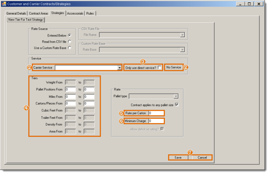The image size is (269, 174).
Task: Click the Pallet Positions From field
Action: point(70,89)
